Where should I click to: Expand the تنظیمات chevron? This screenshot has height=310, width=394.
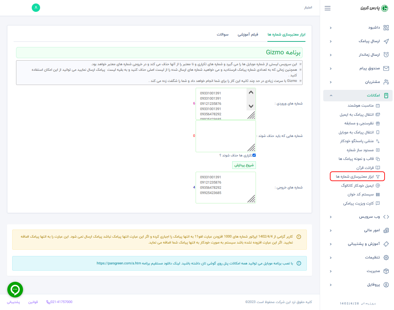(x=331, y=257)
